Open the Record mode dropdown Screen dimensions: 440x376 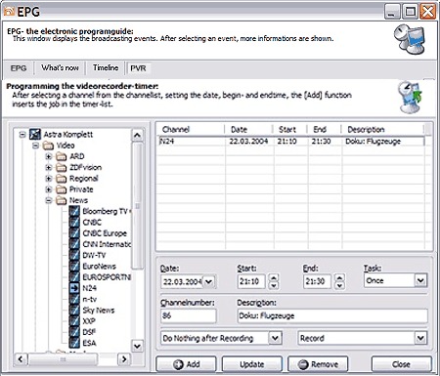[x=420, y=338]
